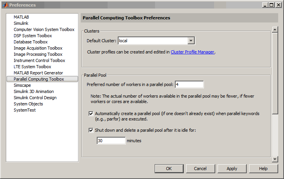This screenshot has width=284, height=179.
Task: Toggle automatically create a parallel pool checkbox
Action: click(91, 114)
